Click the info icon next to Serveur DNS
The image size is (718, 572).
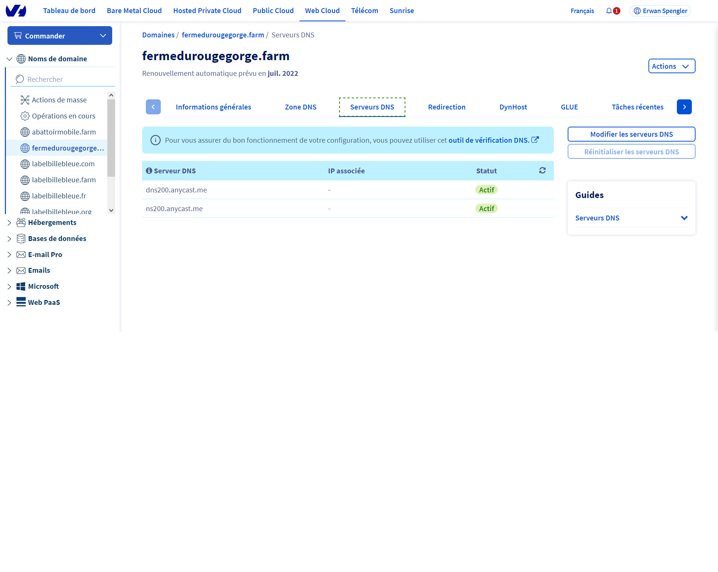149,171
